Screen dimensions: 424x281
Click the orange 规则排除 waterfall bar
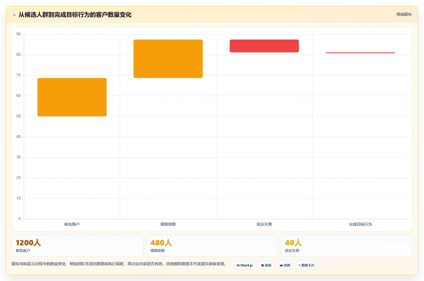pos(168,59)
